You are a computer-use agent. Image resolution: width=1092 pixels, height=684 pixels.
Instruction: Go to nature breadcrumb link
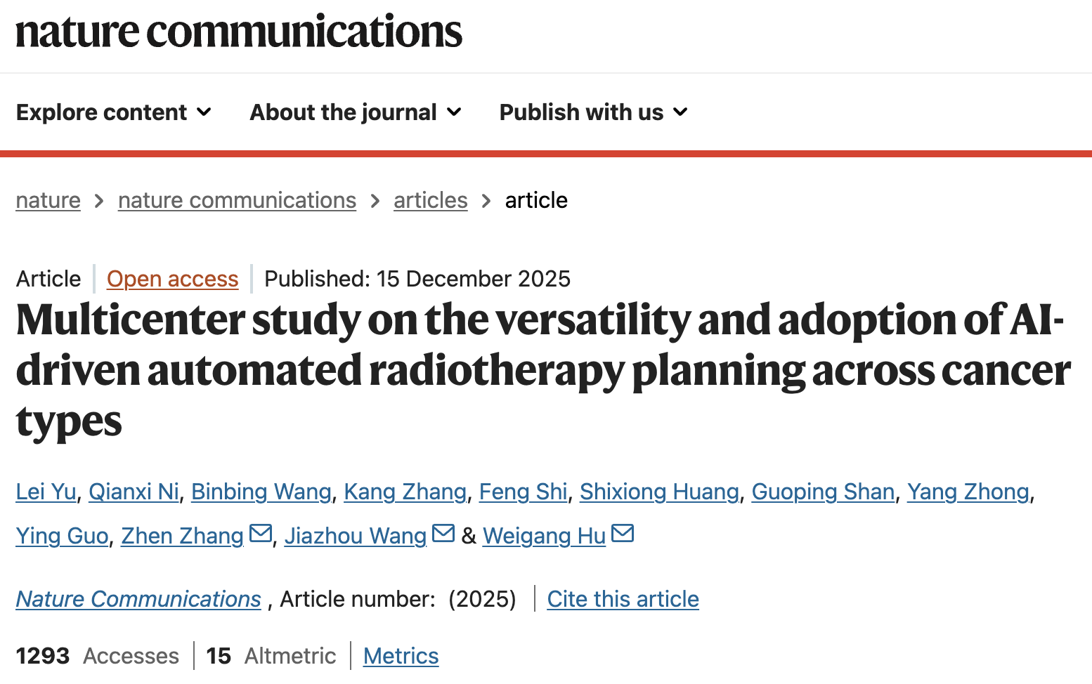(48, 201)
